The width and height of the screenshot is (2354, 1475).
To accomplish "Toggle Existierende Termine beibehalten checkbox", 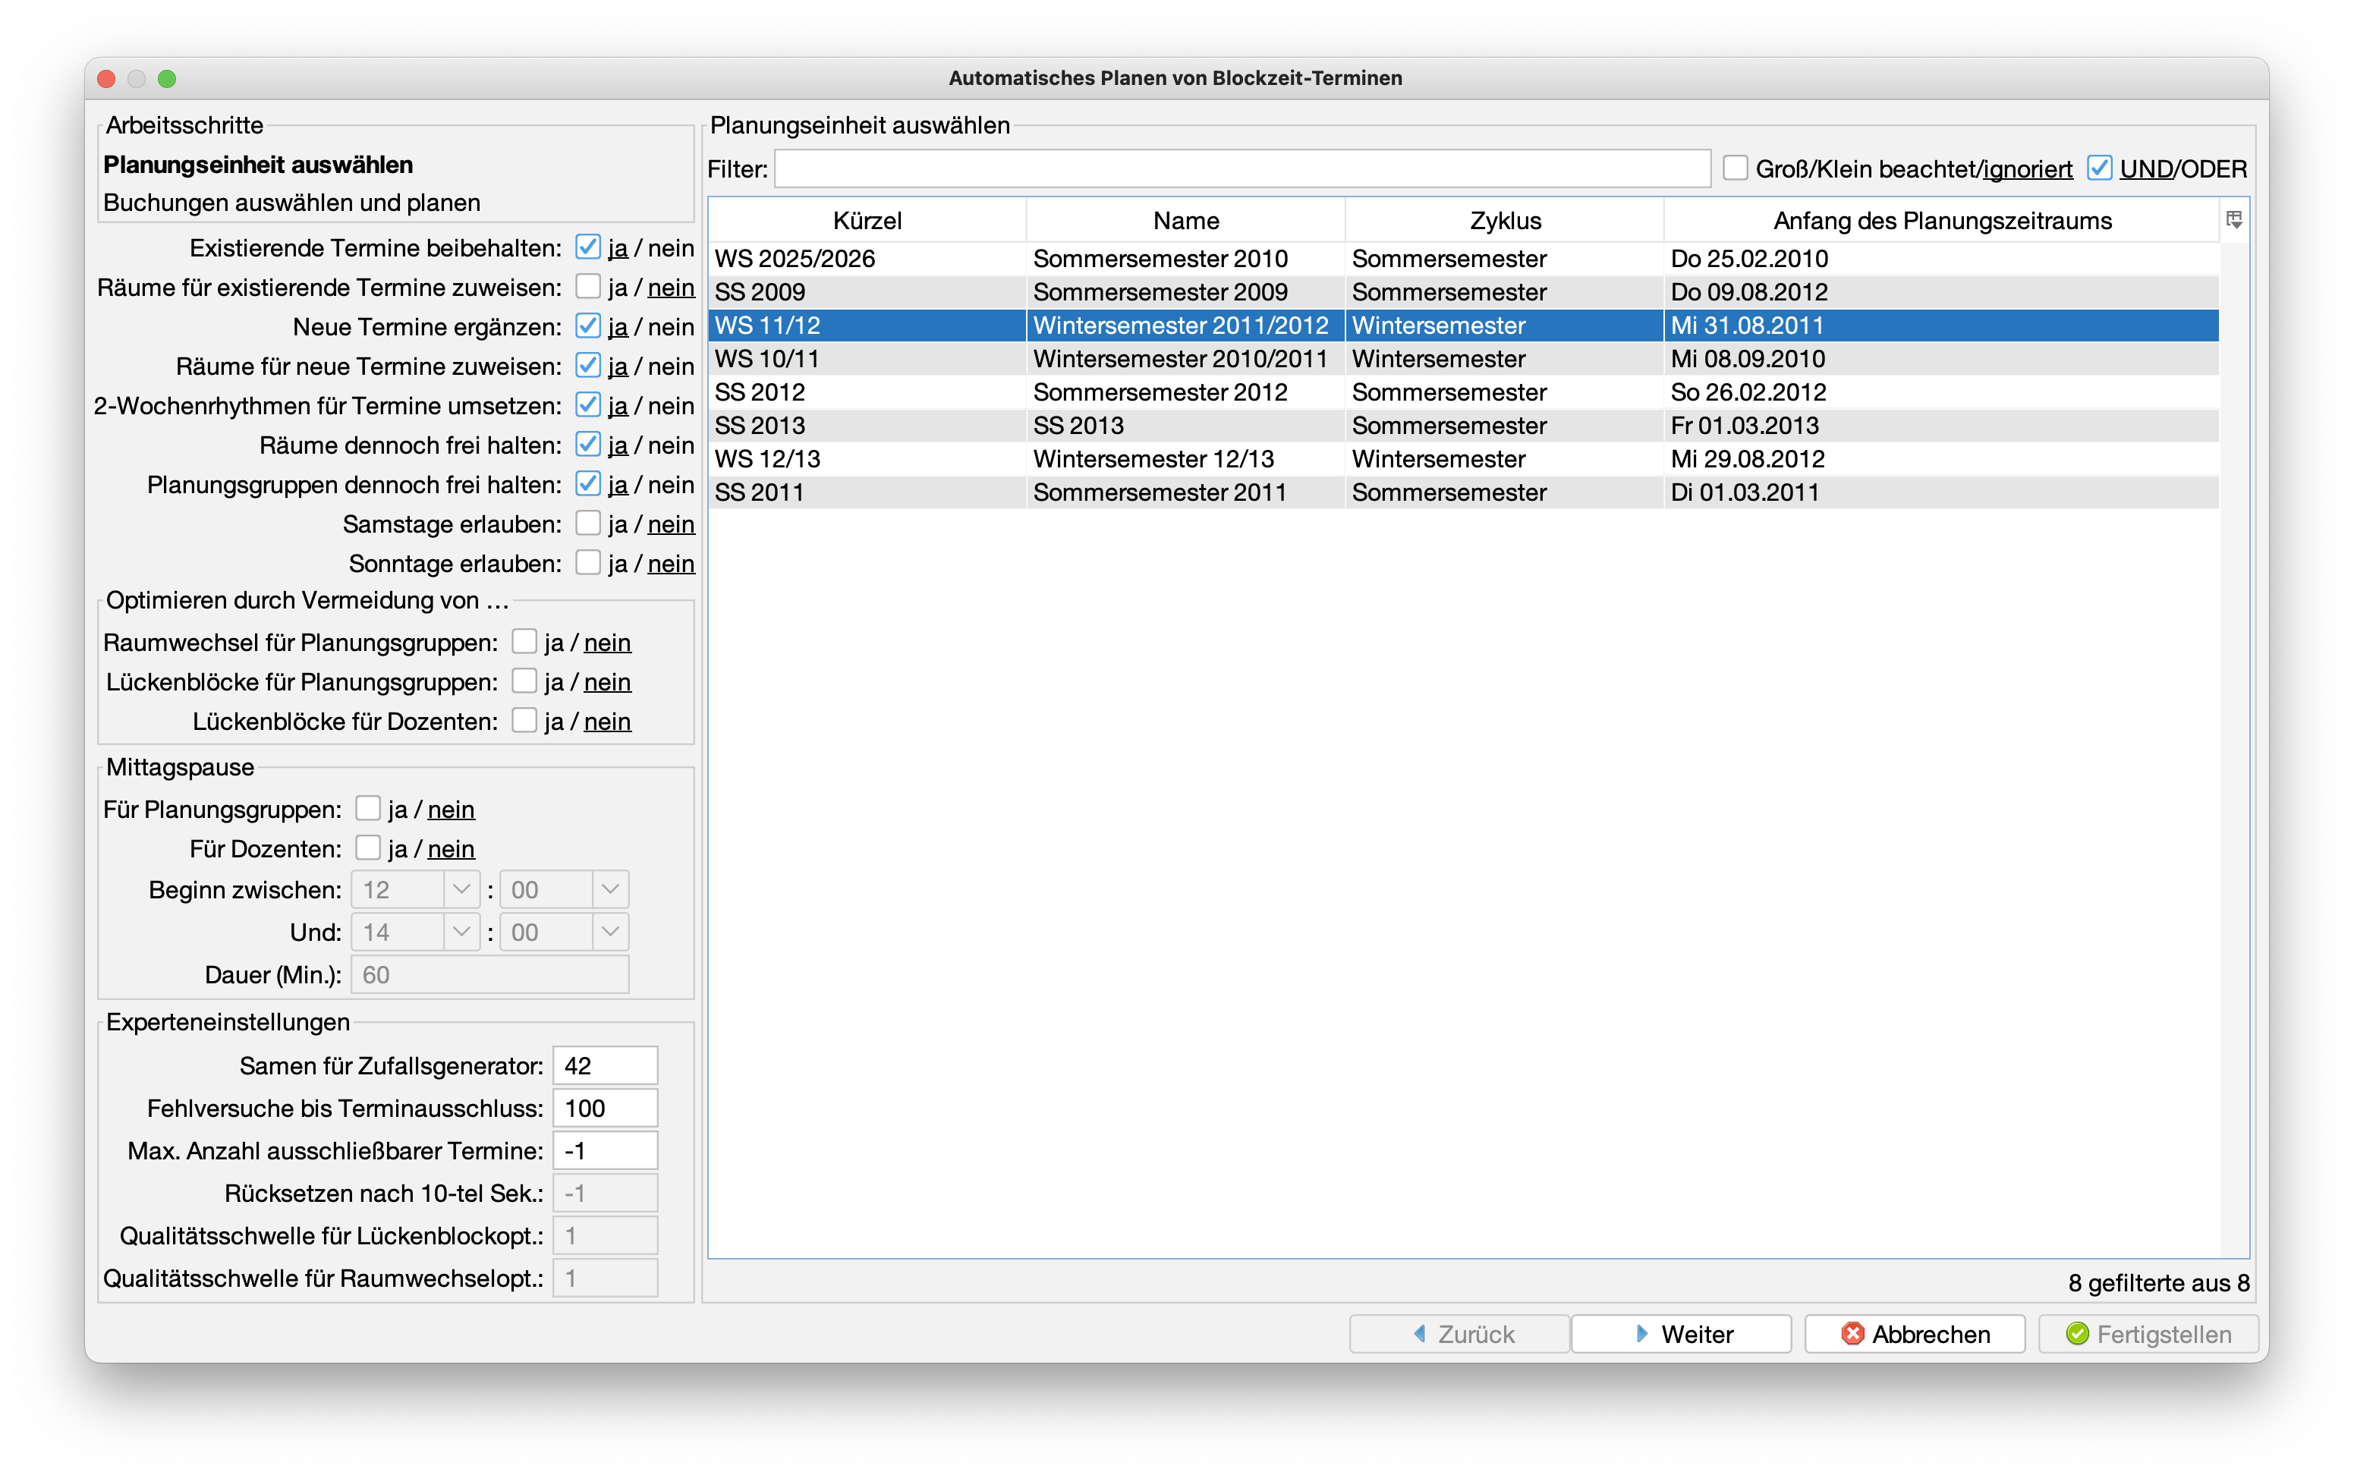I will pyautogui.click(x=587, y=248).
